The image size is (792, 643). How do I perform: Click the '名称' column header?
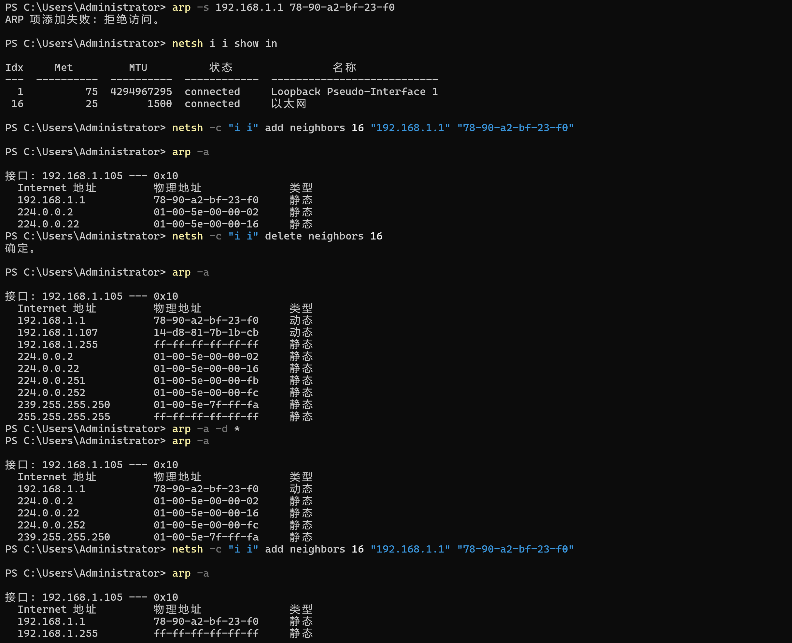click(x=344, y=67)
